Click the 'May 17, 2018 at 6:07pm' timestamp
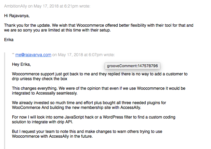The width and height of the screenshot is (211, 149). coord(80,55)
